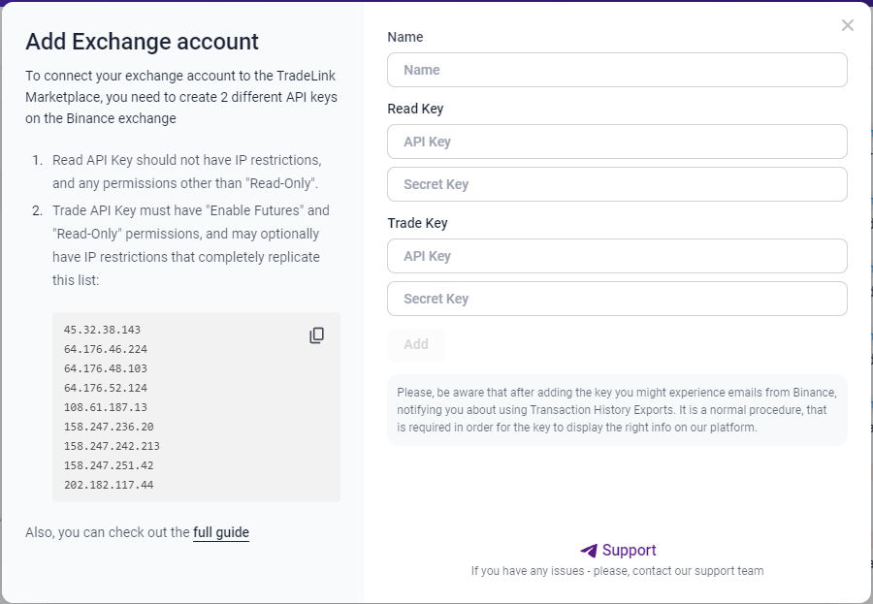Image resolution: width=873 pixels, height=604 pixels.
Task: Select IP address 158.247.236.20
Action: (109, 427)
